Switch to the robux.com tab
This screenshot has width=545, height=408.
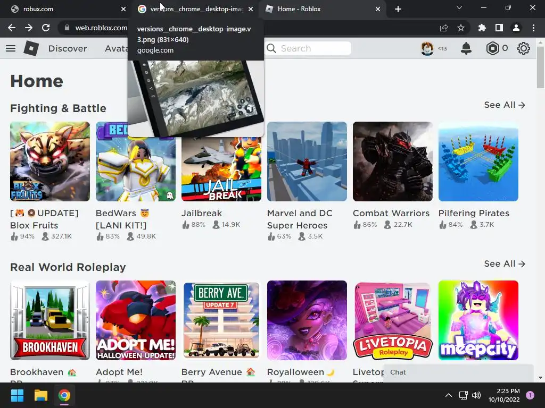(66, 9)
